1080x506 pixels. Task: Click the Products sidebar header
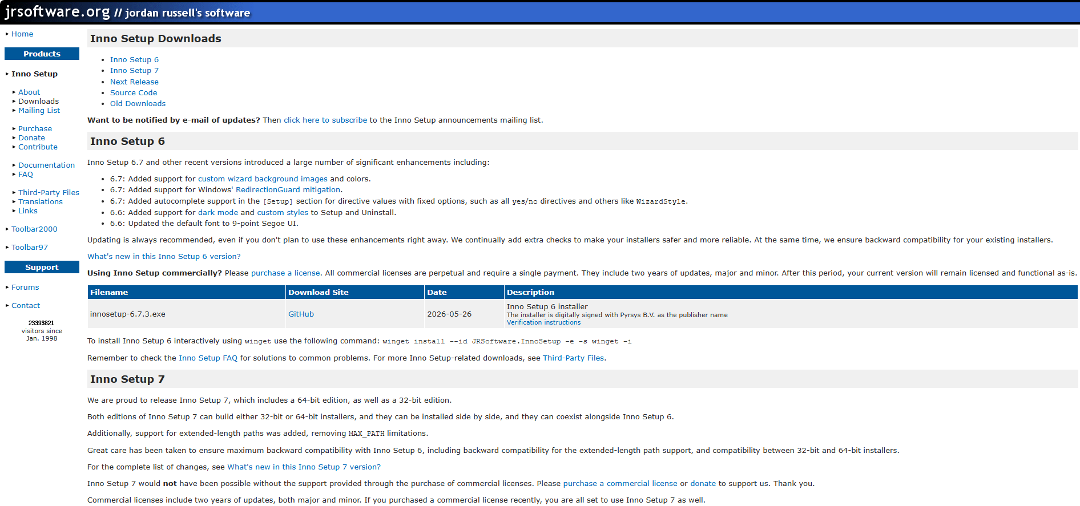42,54
